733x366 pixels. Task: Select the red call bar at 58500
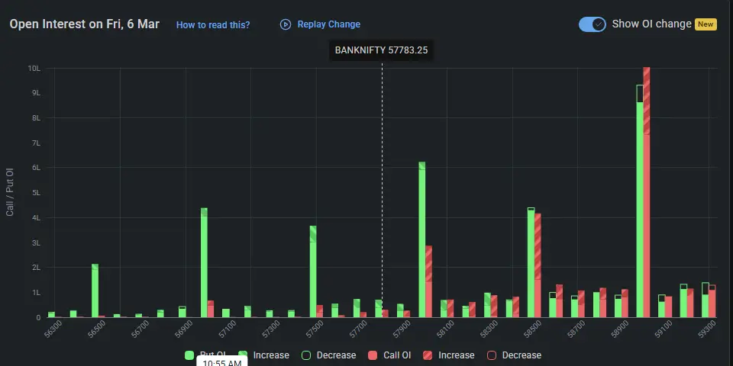[x=538, y=265]
